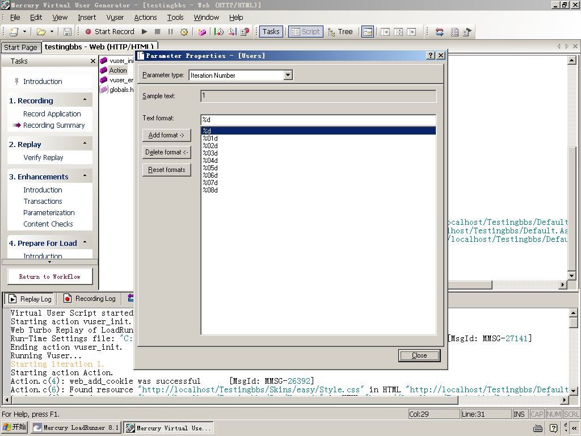Switch to Mercury LoadRunner 8.1 taskbar window
581x436 pixels.
click(x=76, y=427)
